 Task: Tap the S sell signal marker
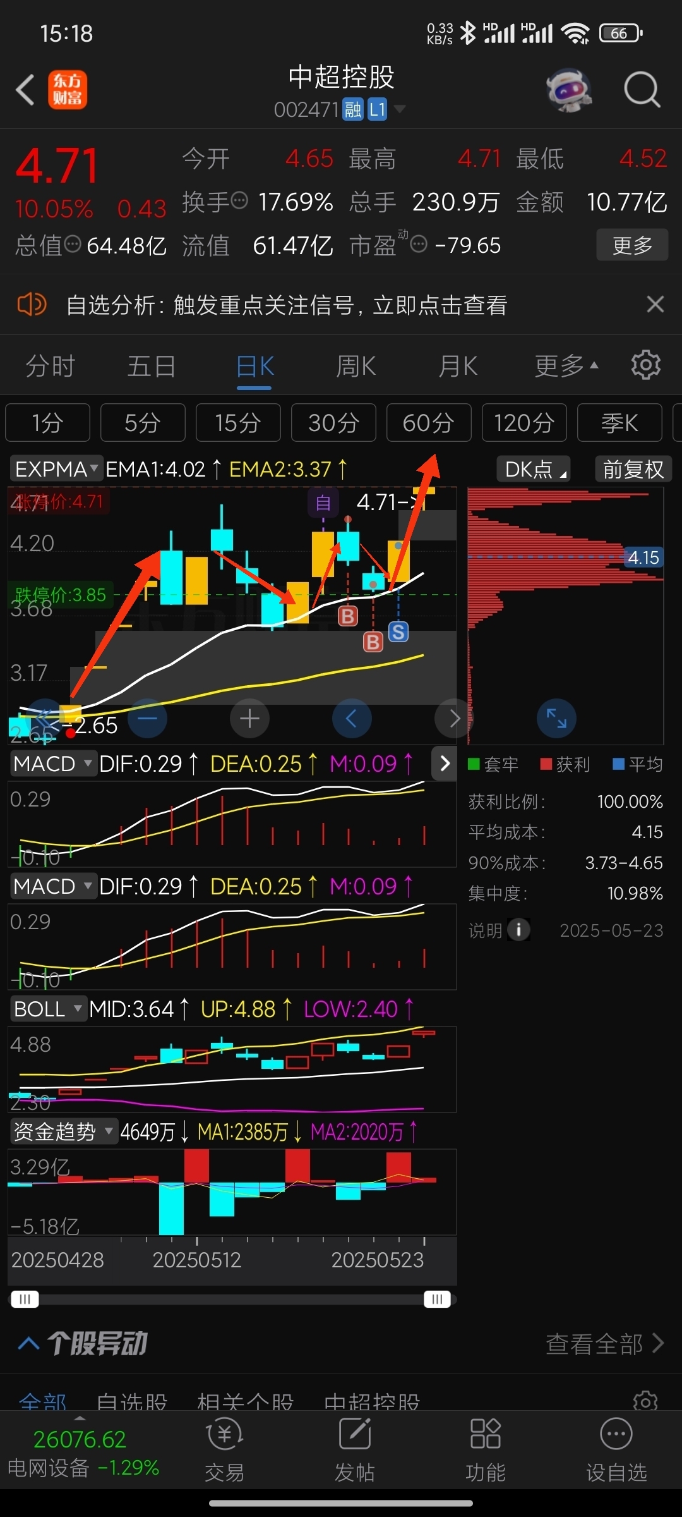398,631
